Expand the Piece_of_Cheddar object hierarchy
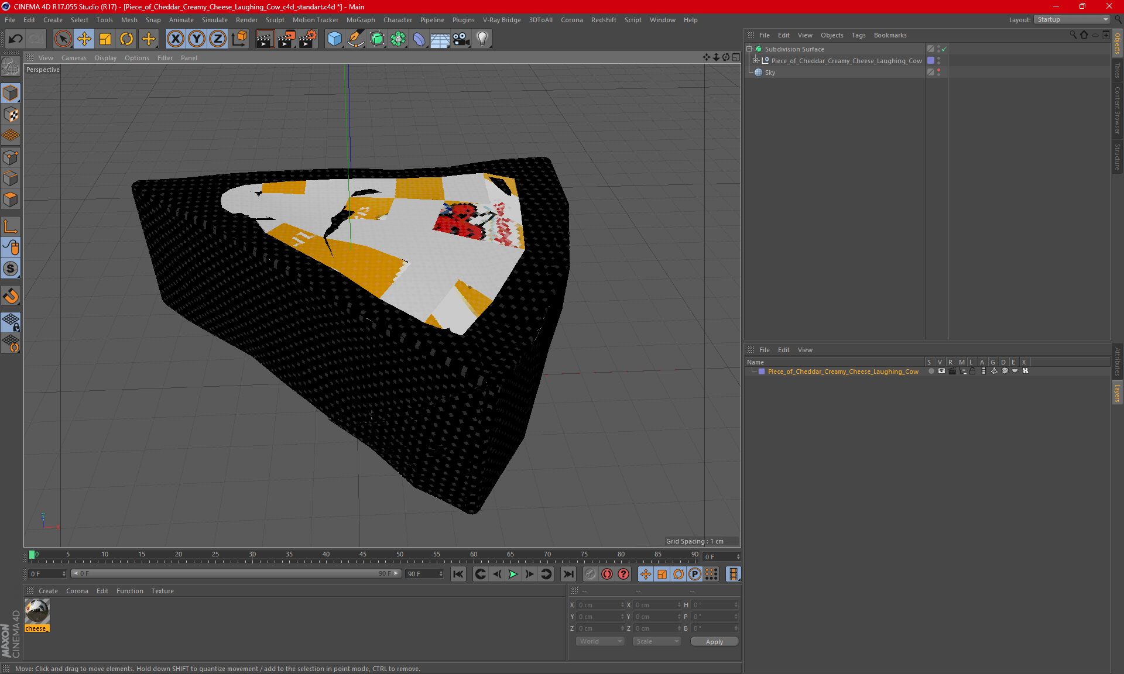 [756, 61]
